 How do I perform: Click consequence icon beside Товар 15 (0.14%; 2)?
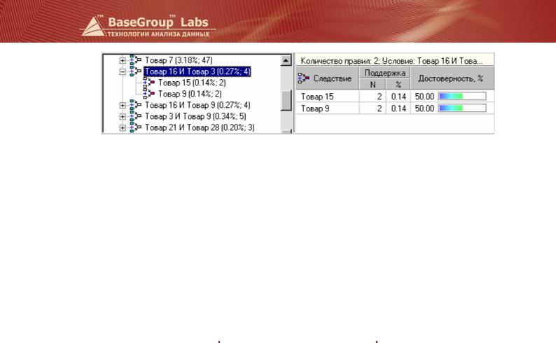tap(148, 83)
